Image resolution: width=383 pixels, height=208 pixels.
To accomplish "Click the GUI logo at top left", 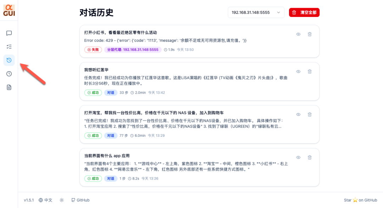I will 9,11.
